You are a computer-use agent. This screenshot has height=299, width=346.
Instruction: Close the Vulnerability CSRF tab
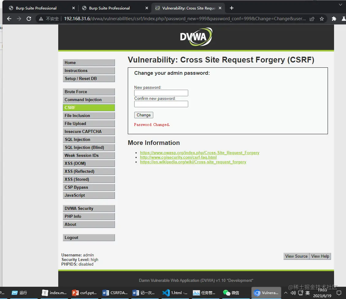click(220, 8)
